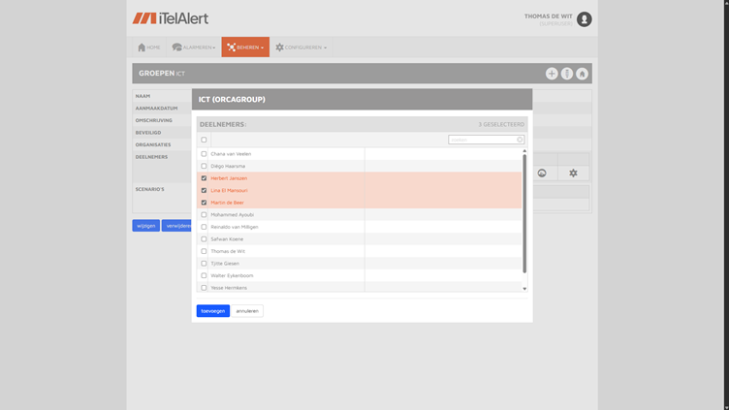Select the name Mohammed Ayoubi
The width and height of the screenshot is (729, 410).
[232, 215]
